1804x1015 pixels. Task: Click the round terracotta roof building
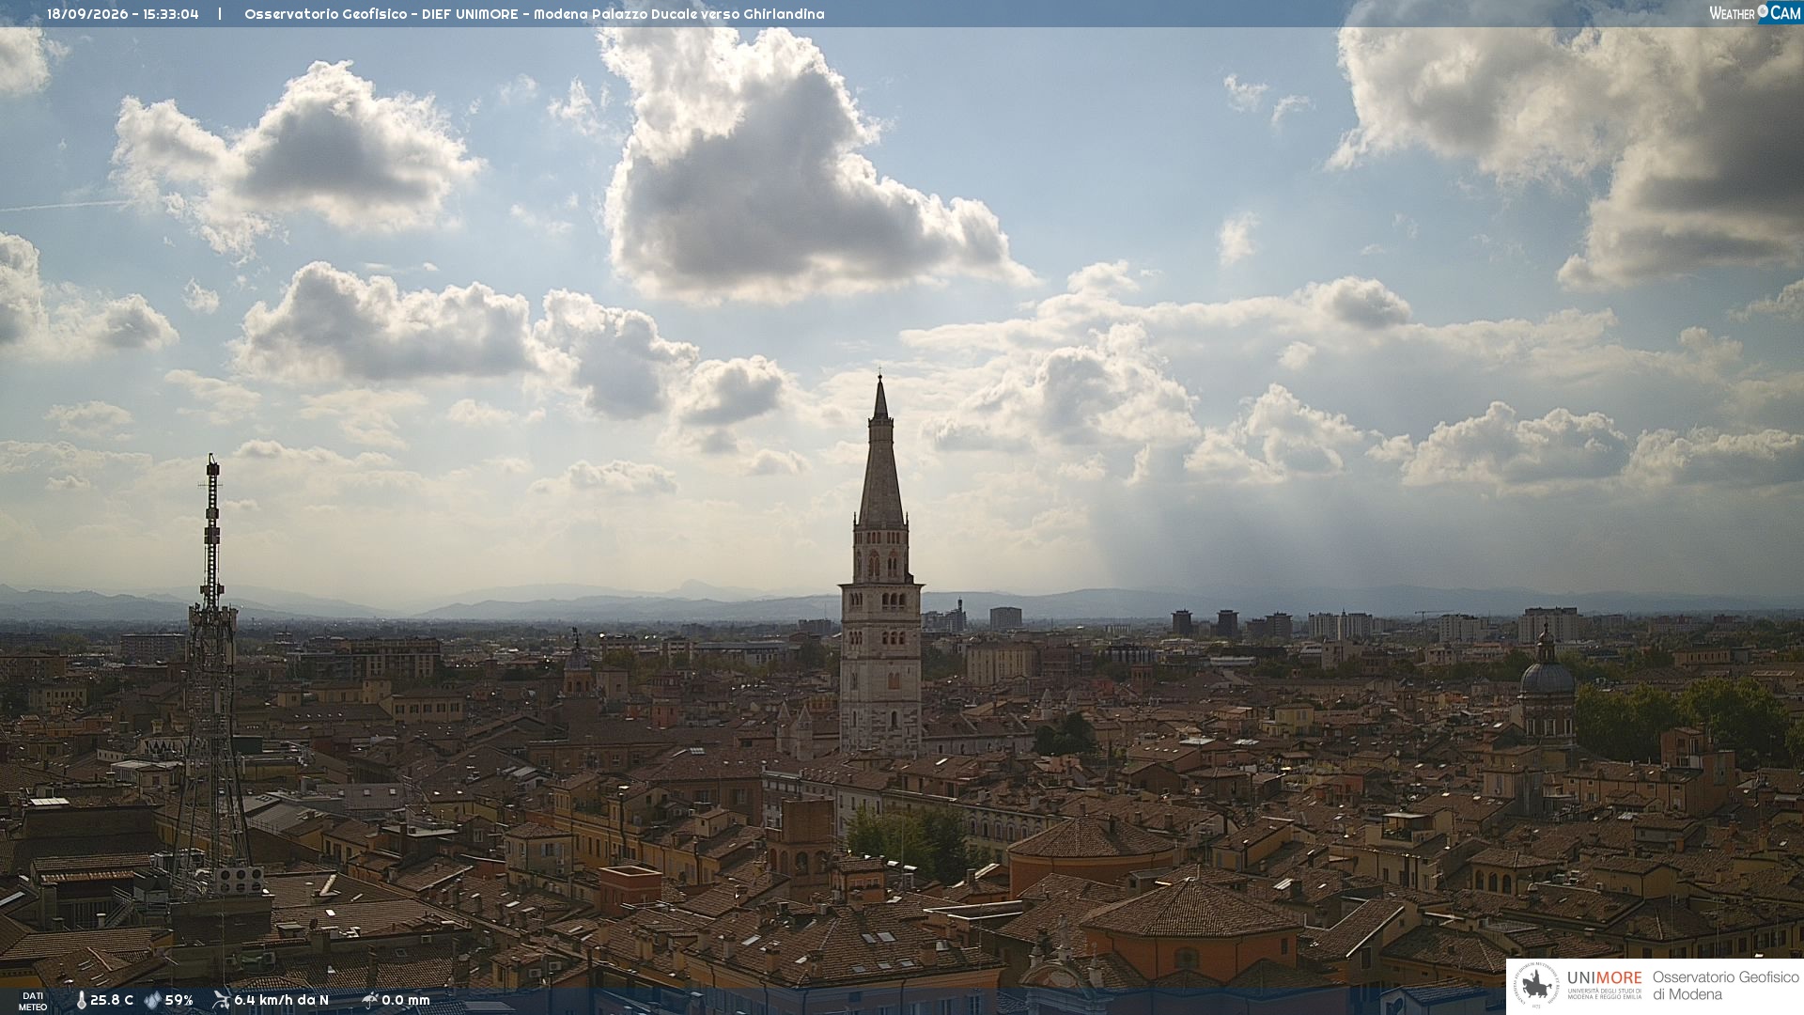point(1092,851)
